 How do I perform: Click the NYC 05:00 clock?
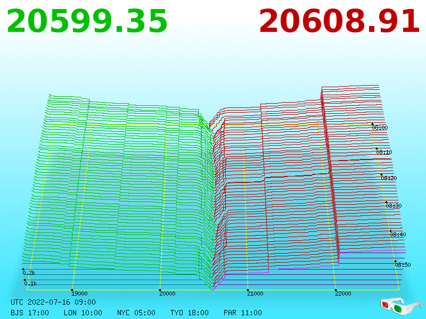pyautogui.click(x=136, y=313)
